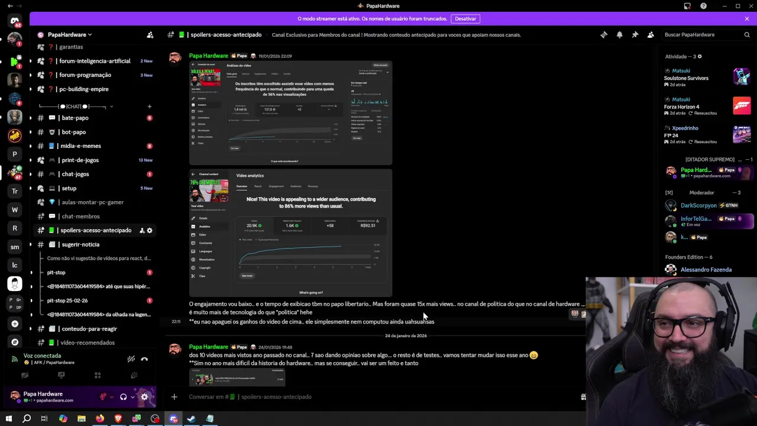Share your screen icon in voice panel
757x426 pixels.
point(61,375)
